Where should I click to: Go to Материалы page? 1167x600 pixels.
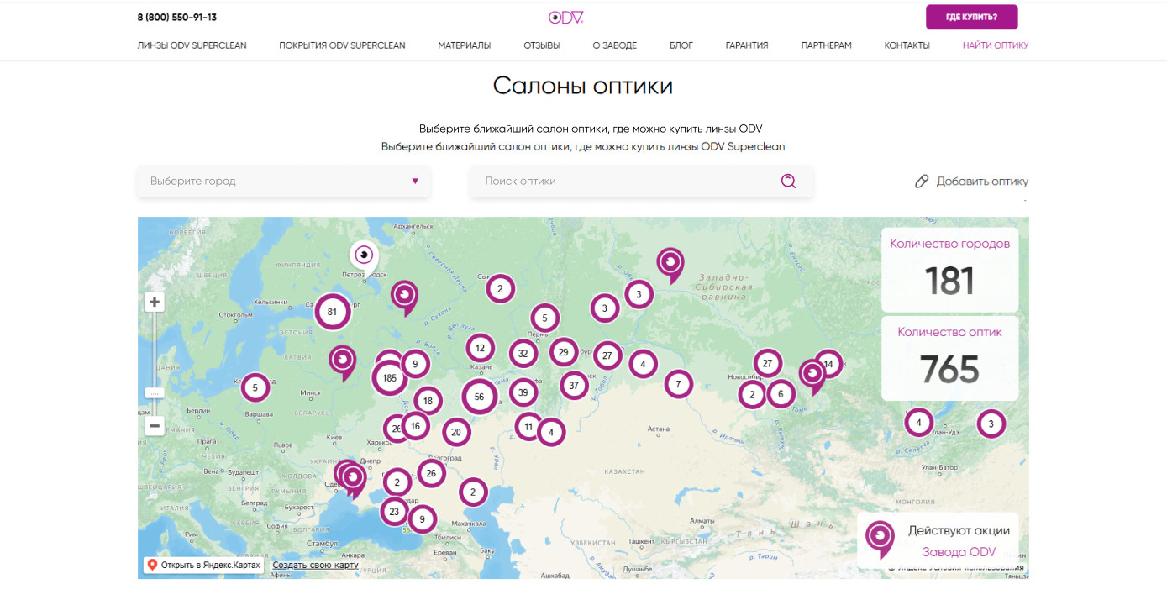[x=465, y=45]
